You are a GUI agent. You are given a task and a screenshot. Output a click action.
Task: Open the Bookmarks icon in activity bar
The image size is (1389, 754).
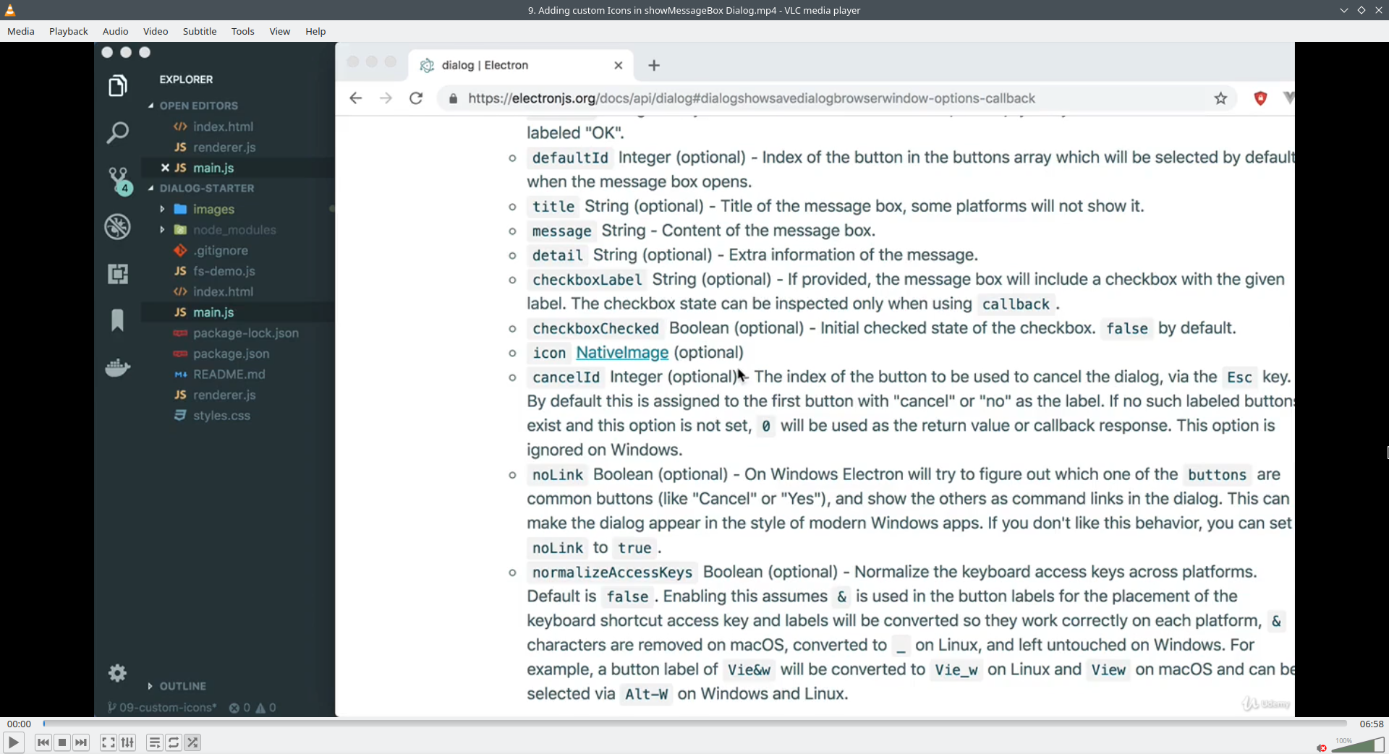(117, 320)
